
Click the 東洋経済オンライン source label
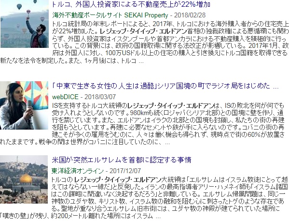pos(78,171)
